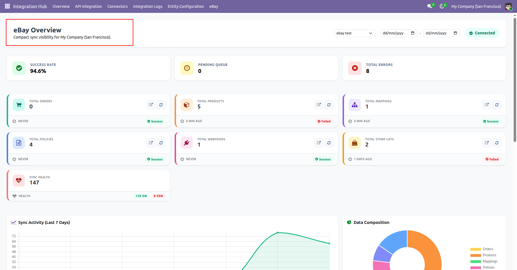Refresh the Total Store Cats sync
Image resolution: width=517 pixels, height=270 pixels.
tap(497, 143)
